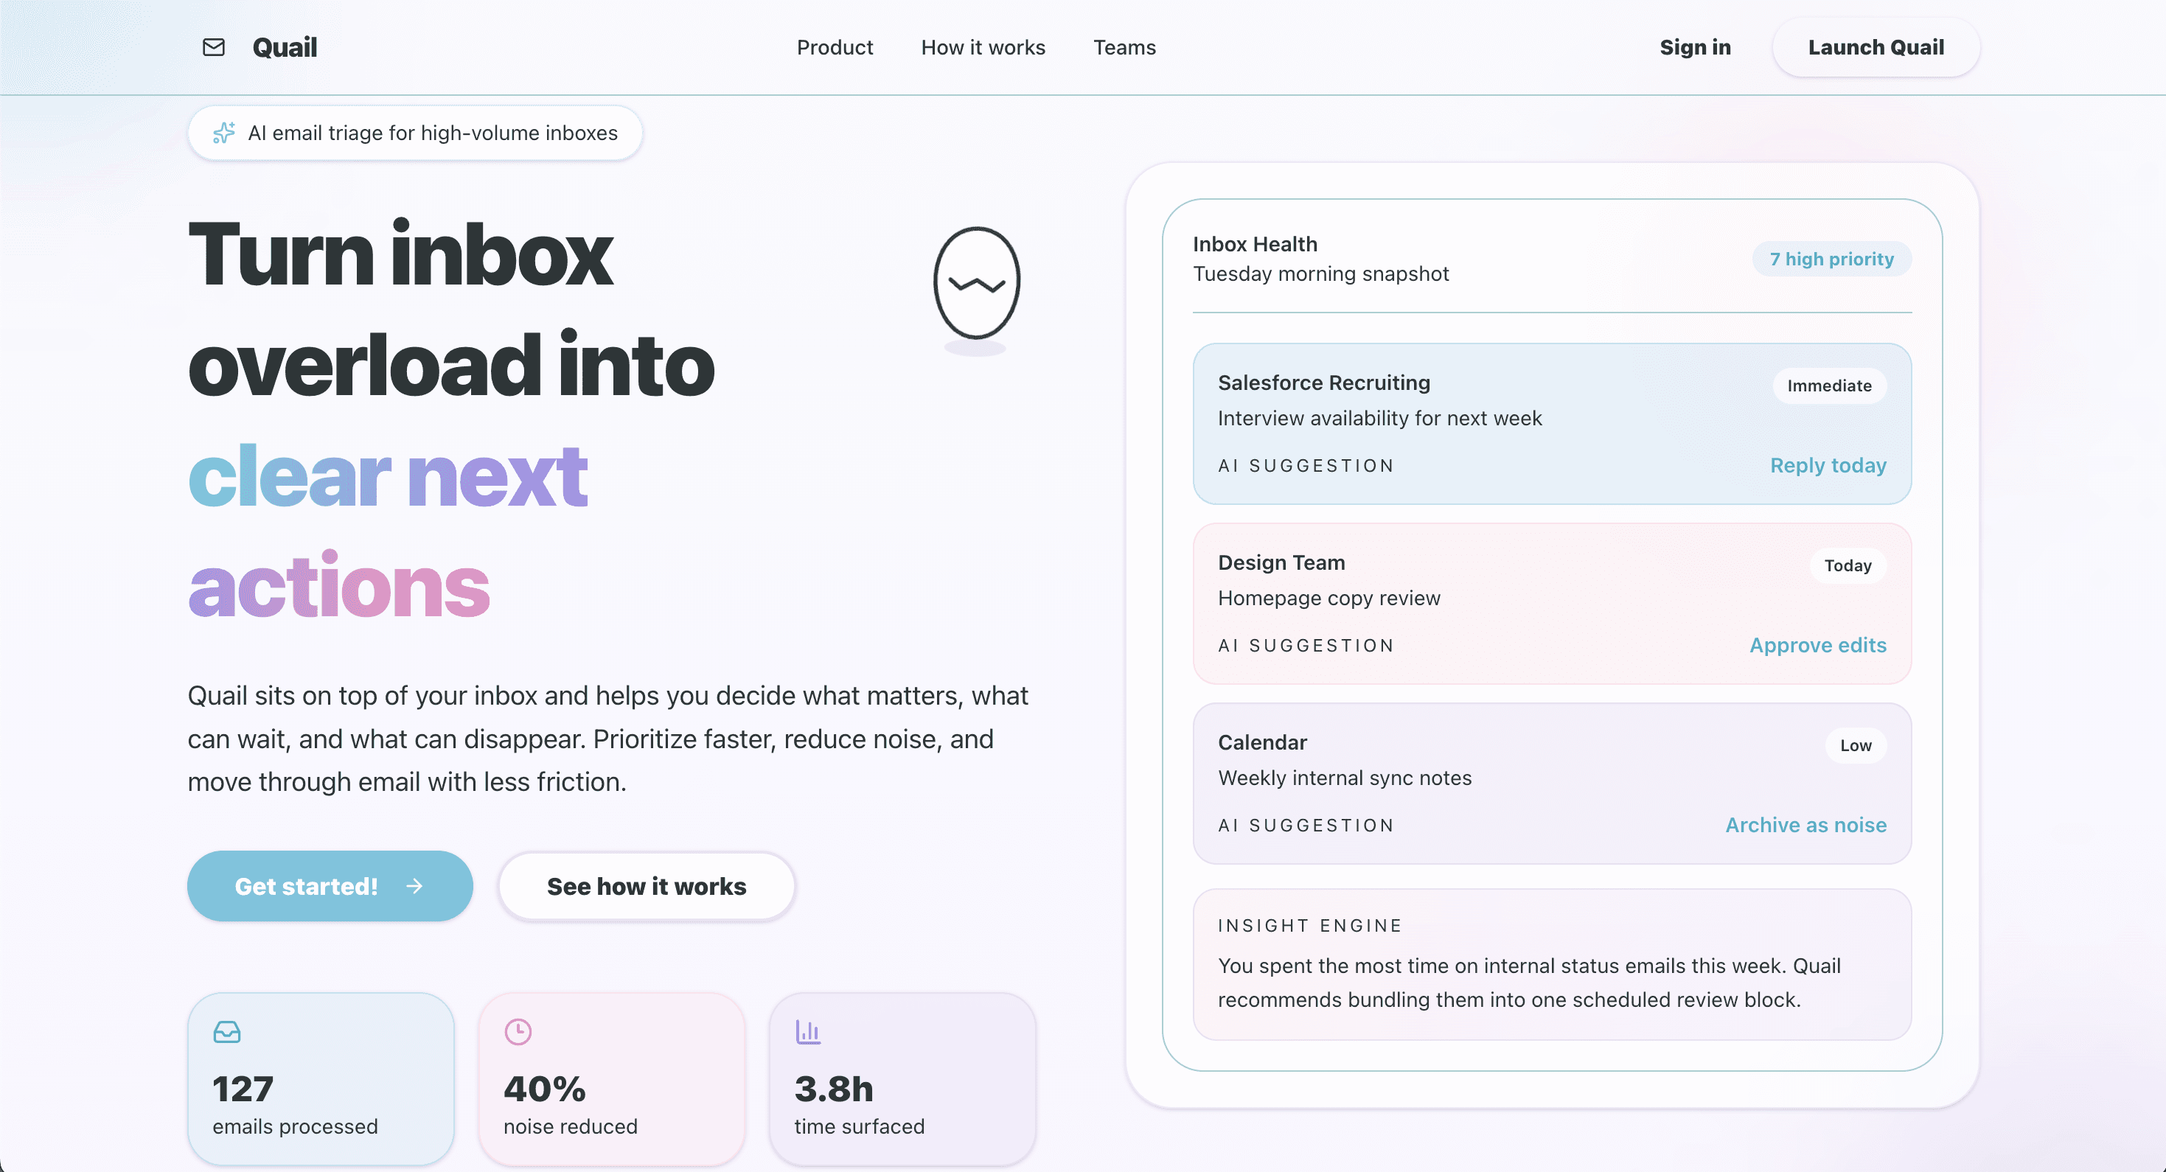
Task: Open the Product menu item
Action: click(x=834, y=47)
